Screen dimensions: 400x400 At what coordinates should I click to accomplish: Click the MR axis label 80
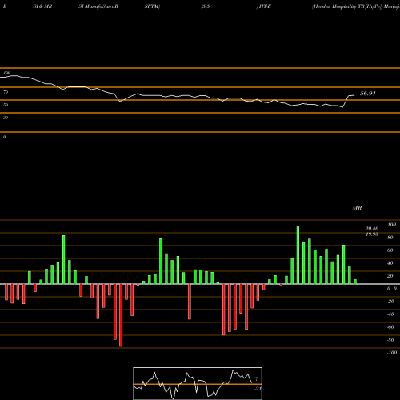point(390,238)
